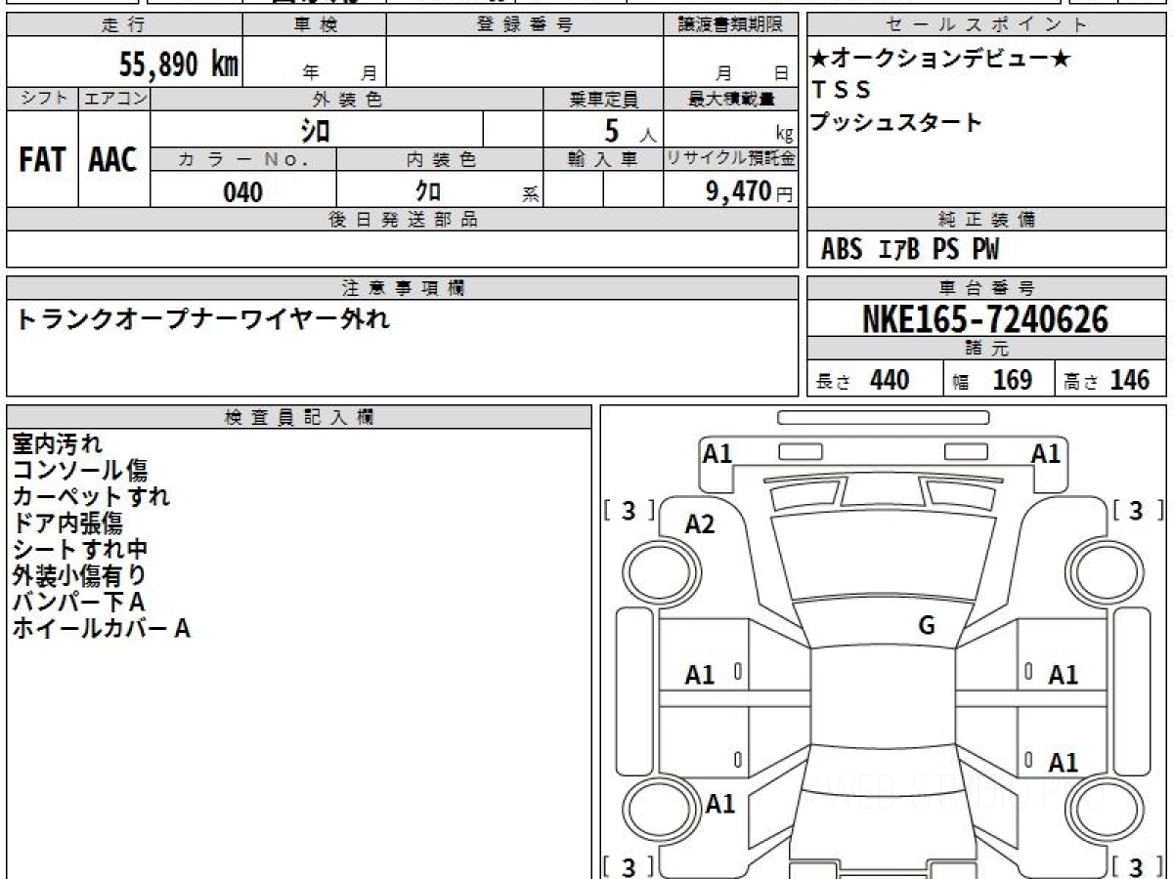Viewport: 1173px width, 879px height.
Task: Click the 注意事項欄 header
Action: (x=402, y=288)
